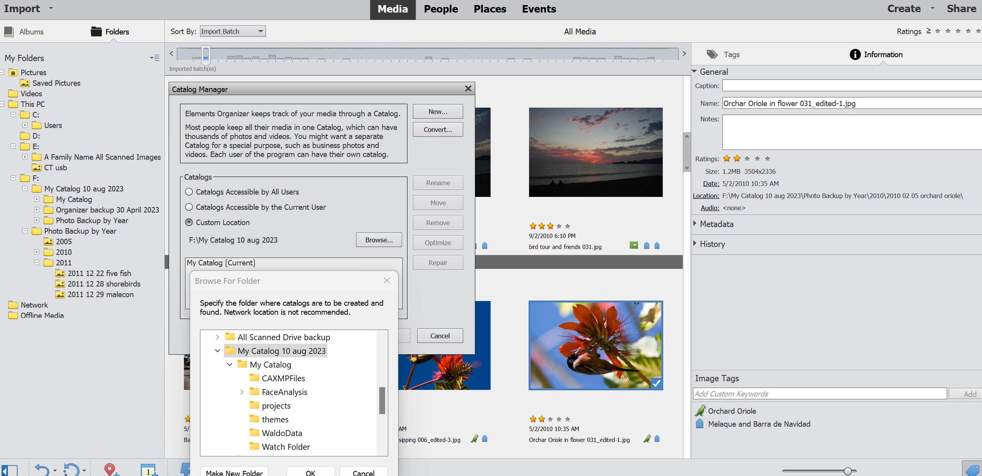
Task: Click the Browse... button
Action: (378, 240)
